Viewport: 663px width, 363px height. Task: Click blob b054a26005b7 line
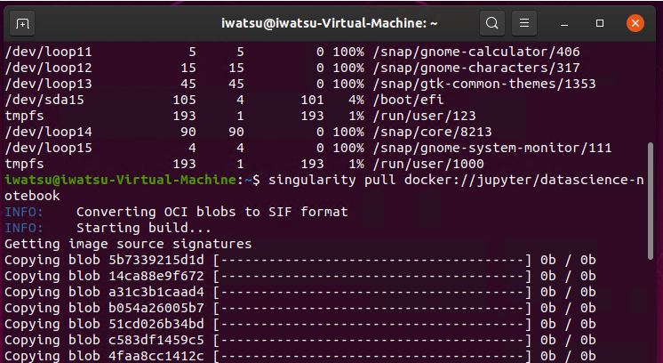pos(300,309)
